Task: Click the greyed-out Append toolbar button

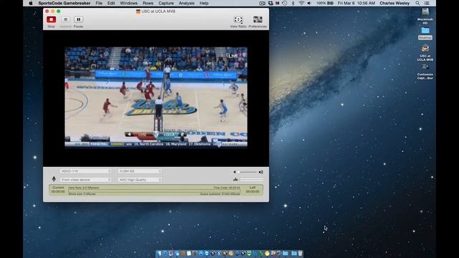Action: (65, 19)
